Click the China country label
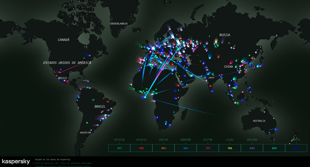The height and width of the screenshot is (167, 310). (x=228, y=67)
